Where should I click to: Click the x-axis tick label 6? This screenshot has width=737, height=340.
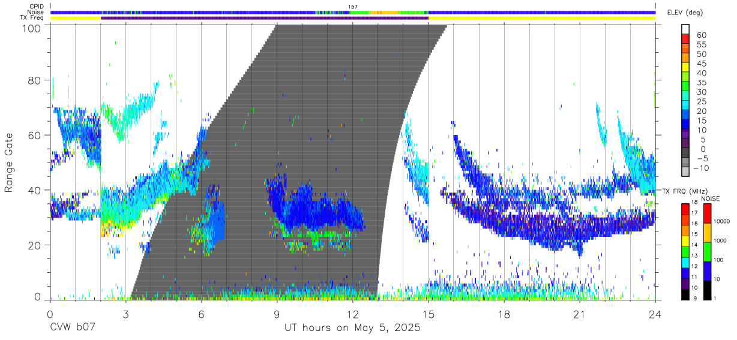(201, 314)
